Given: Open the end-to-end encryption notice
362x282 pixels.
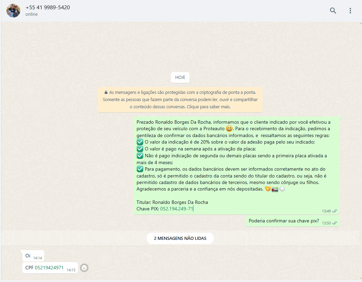Looking at the screenshot, I should click(180, 99).
